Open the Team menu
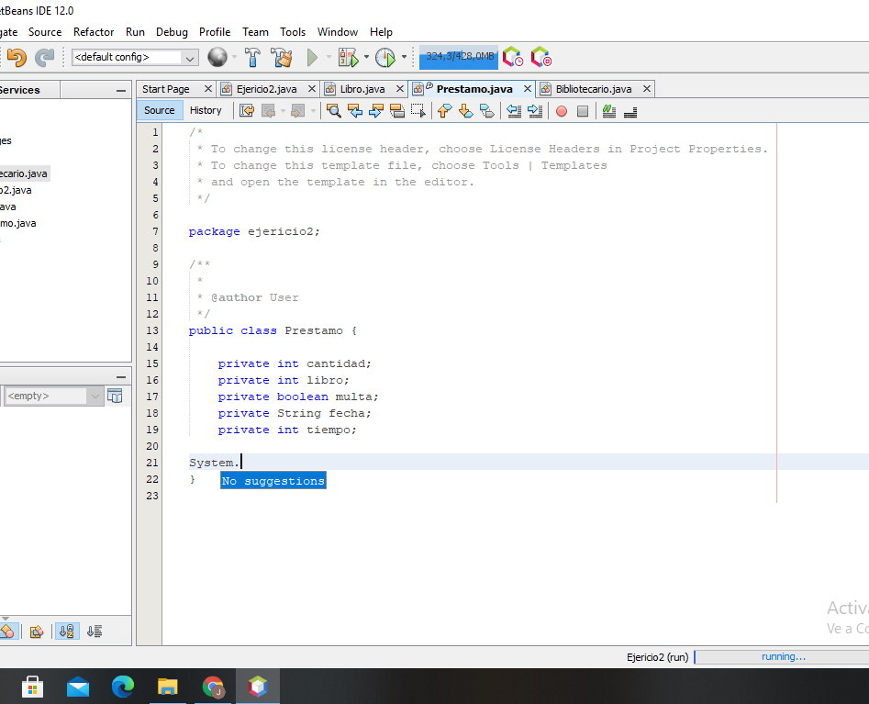The height and width of the screenshot is (704, 869). click(x=255, y=32)
